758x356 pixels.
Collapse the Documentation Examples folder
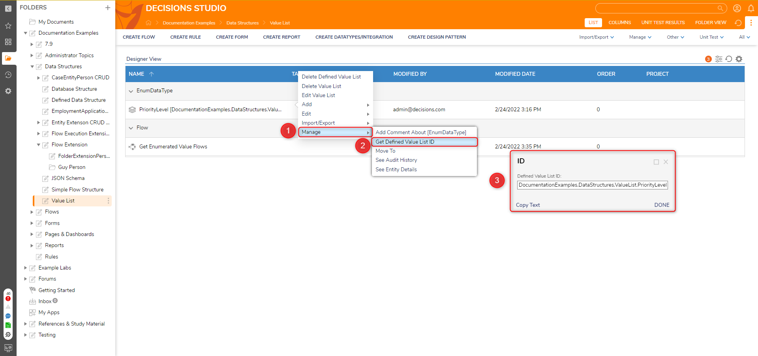[26, 33]
